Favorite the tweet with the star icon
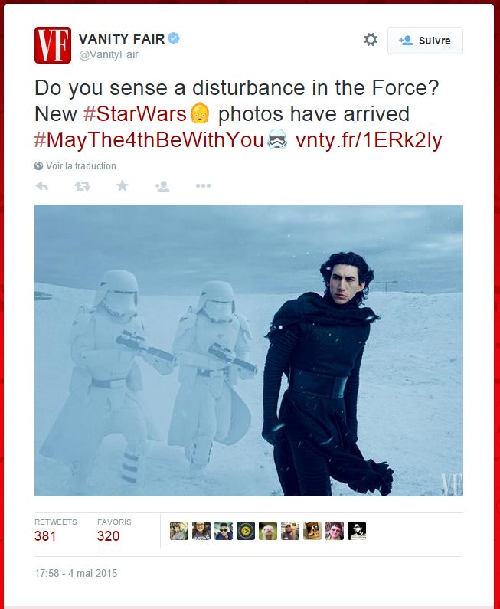This screenshot has width=500, height=609. coord(123,185)
